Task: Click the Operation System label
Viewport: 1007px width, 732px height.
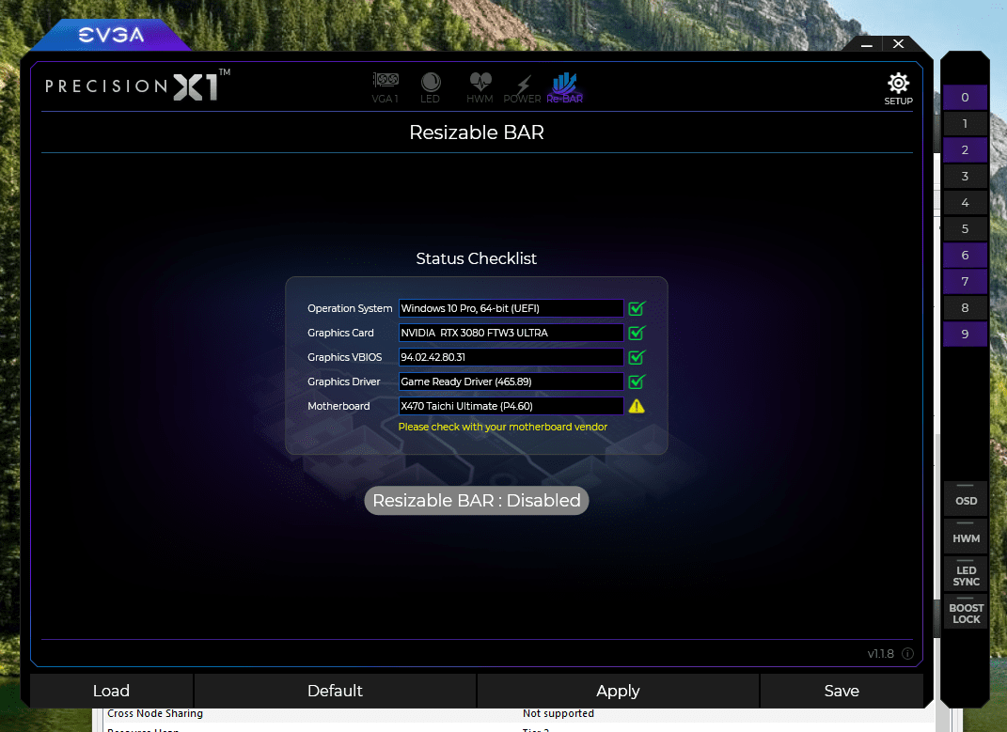Action: click(350, 308)
